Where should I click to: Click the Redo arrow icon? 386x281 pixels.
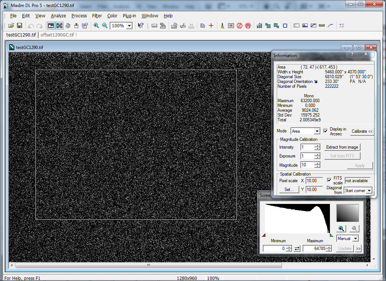pos(39,25)
